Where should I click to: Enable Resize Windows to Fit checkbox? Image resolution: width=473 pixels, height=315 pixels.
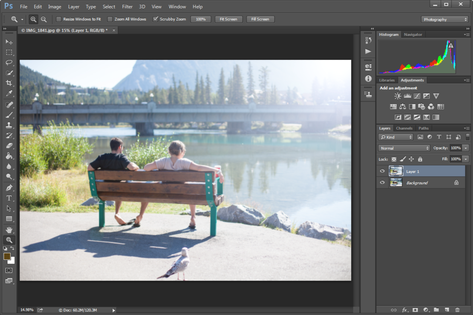pyautogui.click(x=59, y=19)
